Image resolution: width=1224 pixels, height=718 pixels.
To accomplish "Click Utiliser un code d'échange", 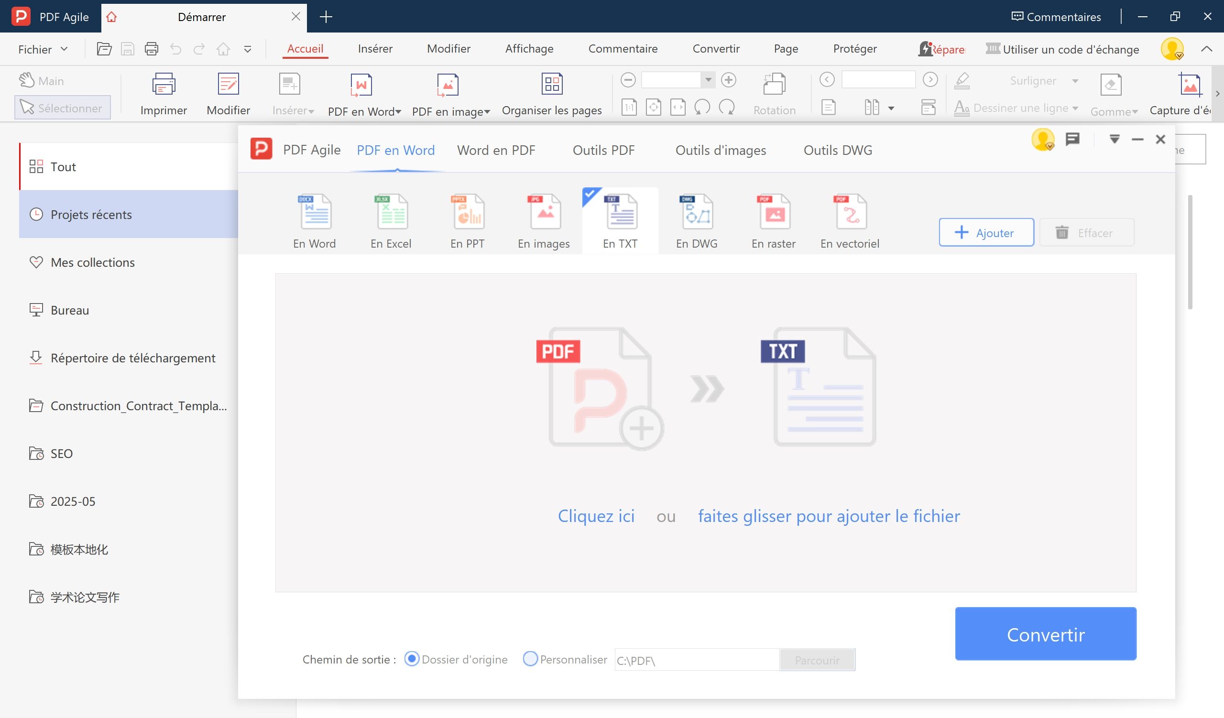I will (1062, 49).
